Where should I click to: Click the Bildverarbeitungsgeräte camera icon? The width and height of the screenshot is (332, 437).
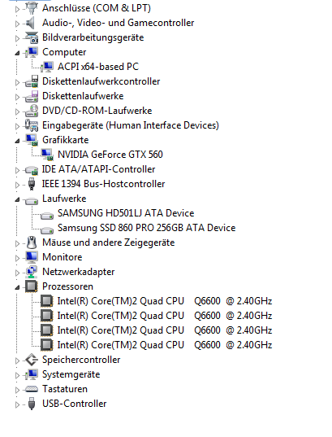[32, 37]
